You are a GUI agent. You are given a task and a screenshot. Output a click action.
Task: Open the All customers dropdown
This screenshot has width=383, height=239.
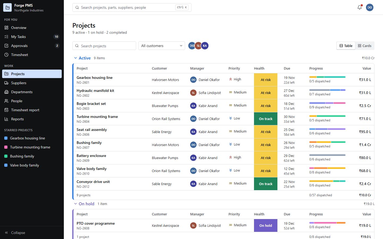coord(162,46)
